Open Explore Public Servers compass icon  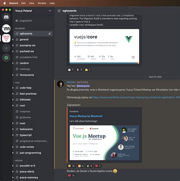click(6, 58)
